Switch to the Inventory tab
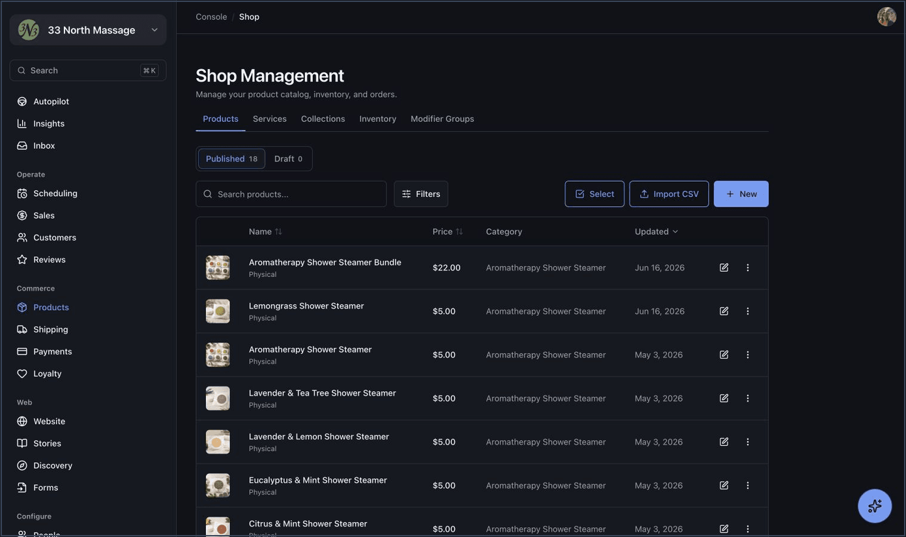The width and height of the screenshot is (906, 537). click(x=378, y=119)
